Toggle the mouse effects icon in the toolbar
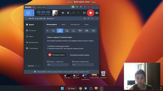This screenshot has width=163, height=91. point(73,13)
